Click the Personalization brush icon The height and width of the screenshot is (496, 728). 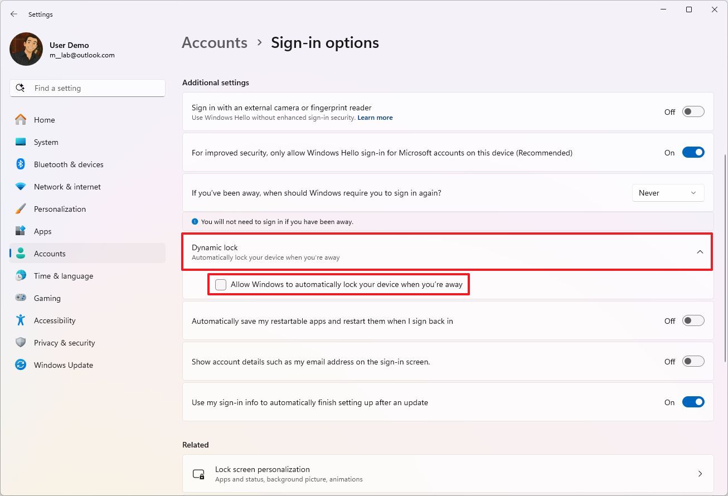coord(21,208)
